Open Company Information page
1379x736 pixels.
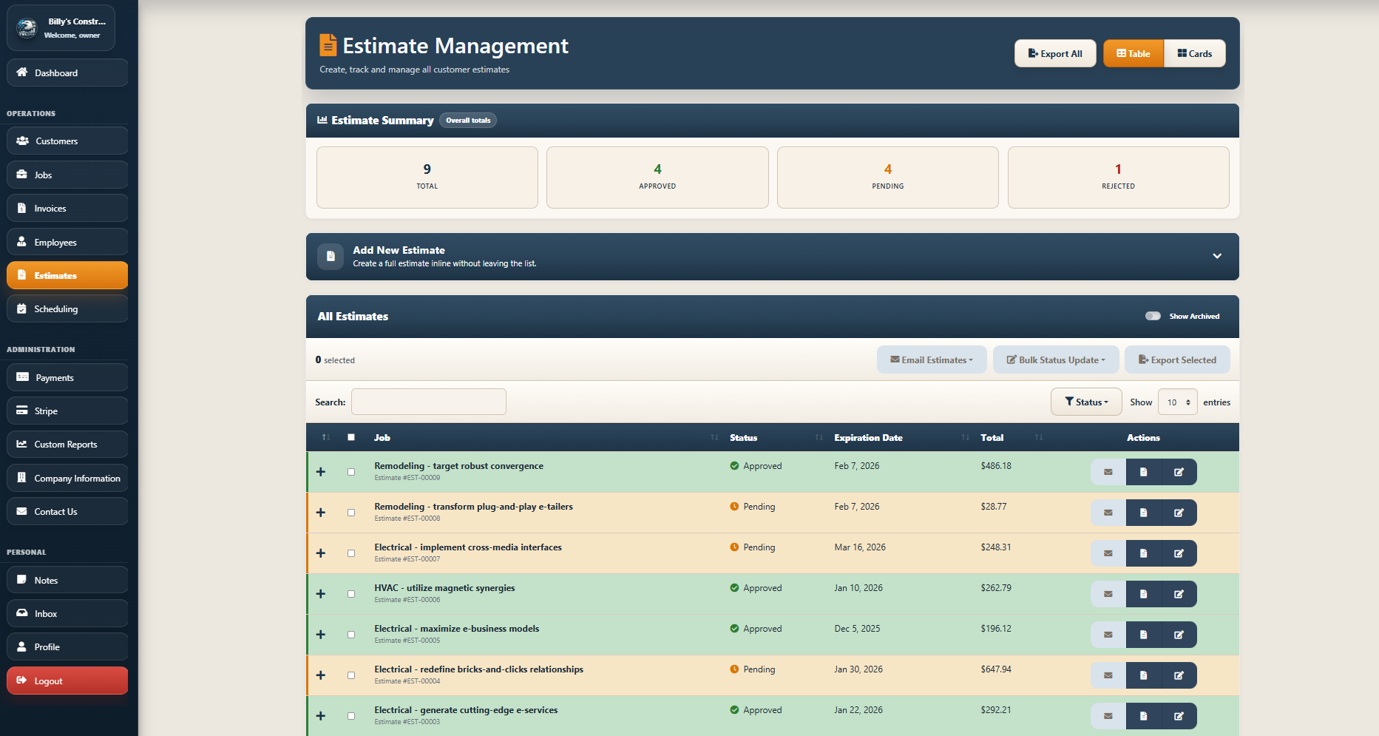pos(67,478)
